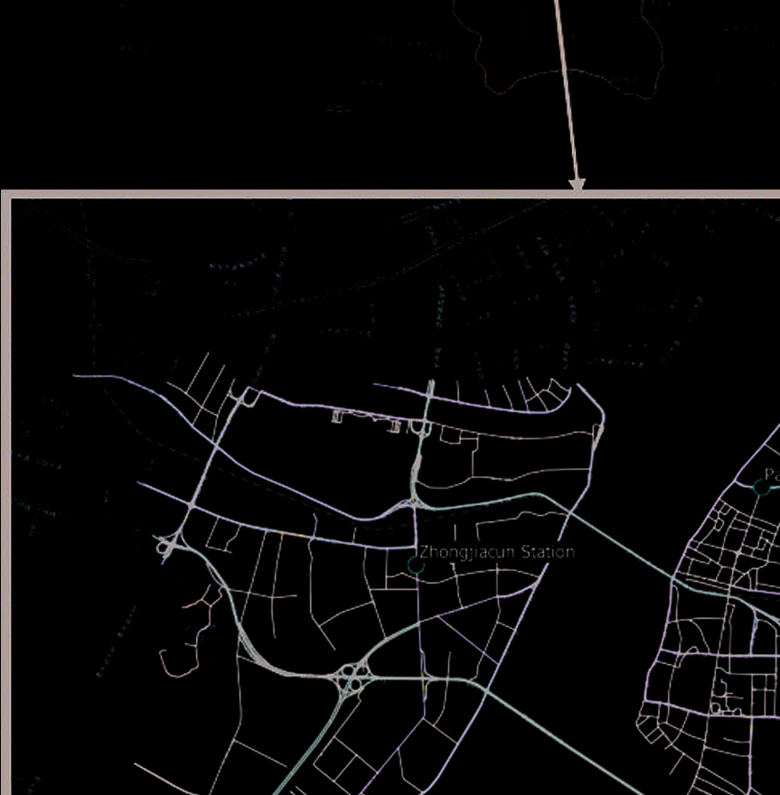
Task: Click the arrowhead pointing into the inset map
Action: pos(578,184)
